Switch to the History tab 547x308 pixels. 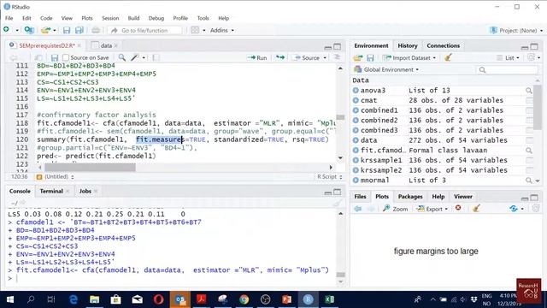408,45
